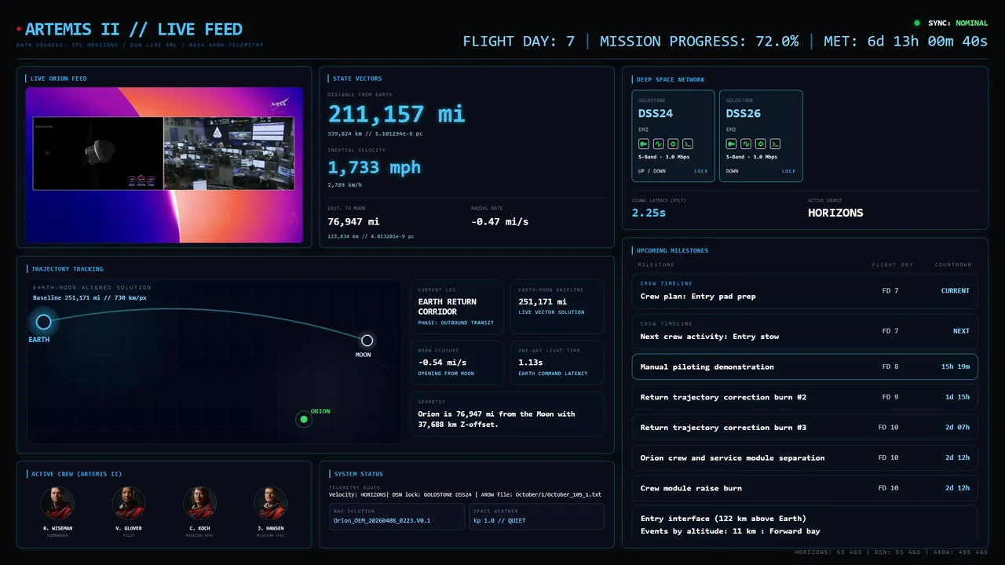
Task: Click the telemetry route text line
Action: tap(465, 494)
